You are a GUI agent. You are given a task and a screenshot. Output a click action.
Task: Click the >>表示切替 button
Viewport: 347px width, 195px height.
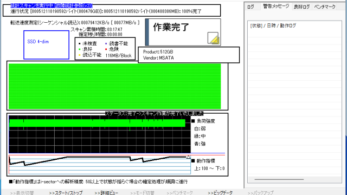click(22, 193)
